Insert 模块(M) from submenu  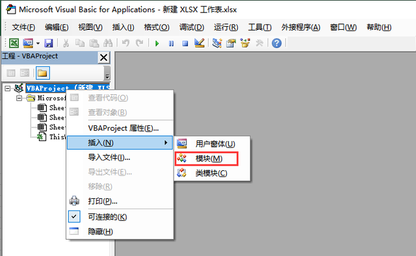coord(213,159)
